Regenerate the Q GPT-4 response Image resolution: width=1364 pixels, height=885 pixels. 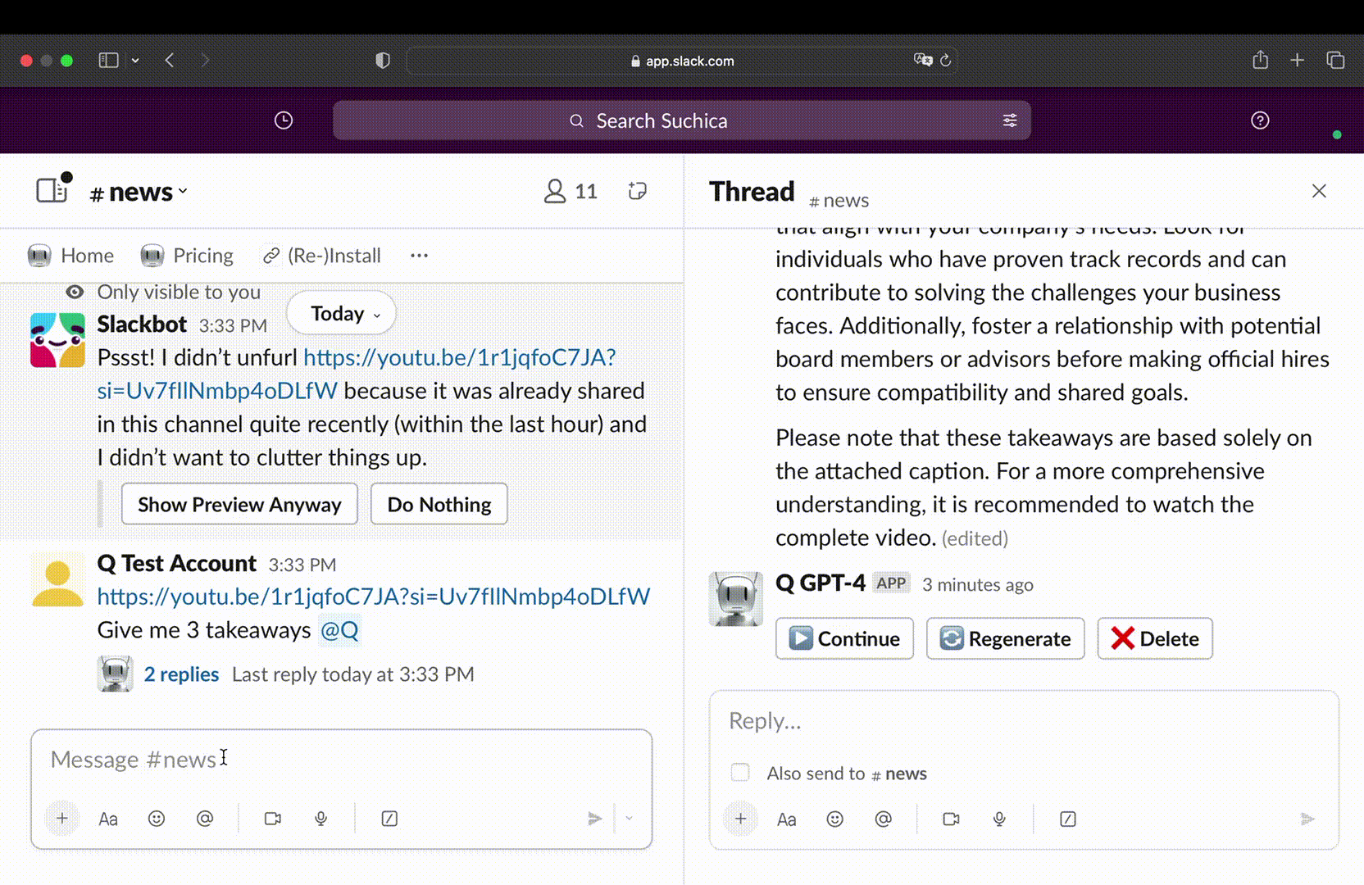click(x=1005, y=638)
